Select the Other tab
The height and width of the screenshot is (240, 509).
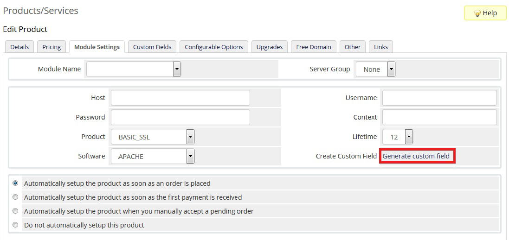click(x=353, y=47)
